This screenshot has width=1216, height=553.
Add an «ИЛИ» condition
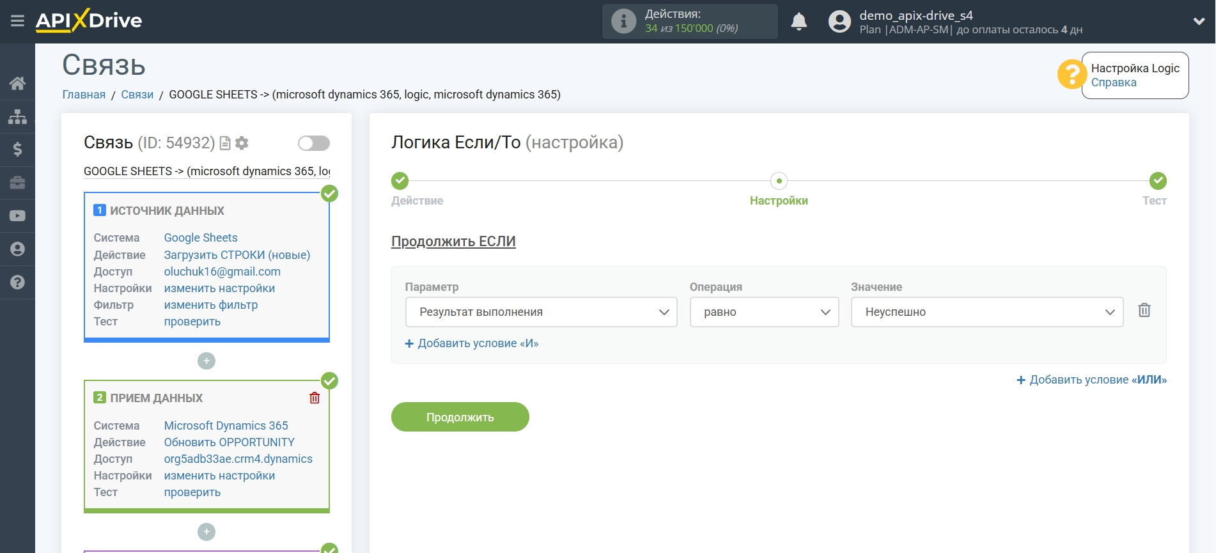1091,380
